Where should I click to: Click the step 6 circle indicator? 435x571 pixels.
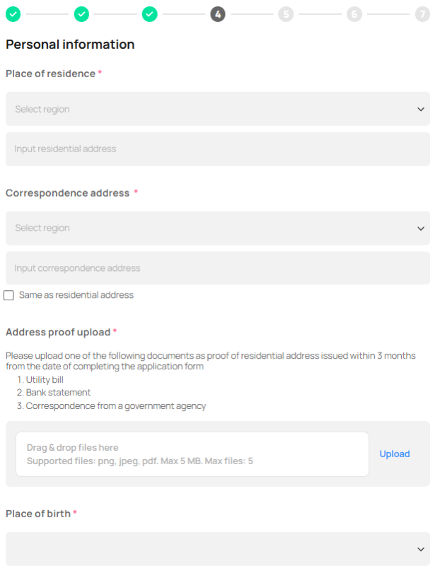[x=354, y=14]
